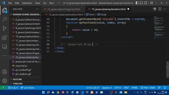Open the Selection menu
The image size is (169, 95).
27,3
